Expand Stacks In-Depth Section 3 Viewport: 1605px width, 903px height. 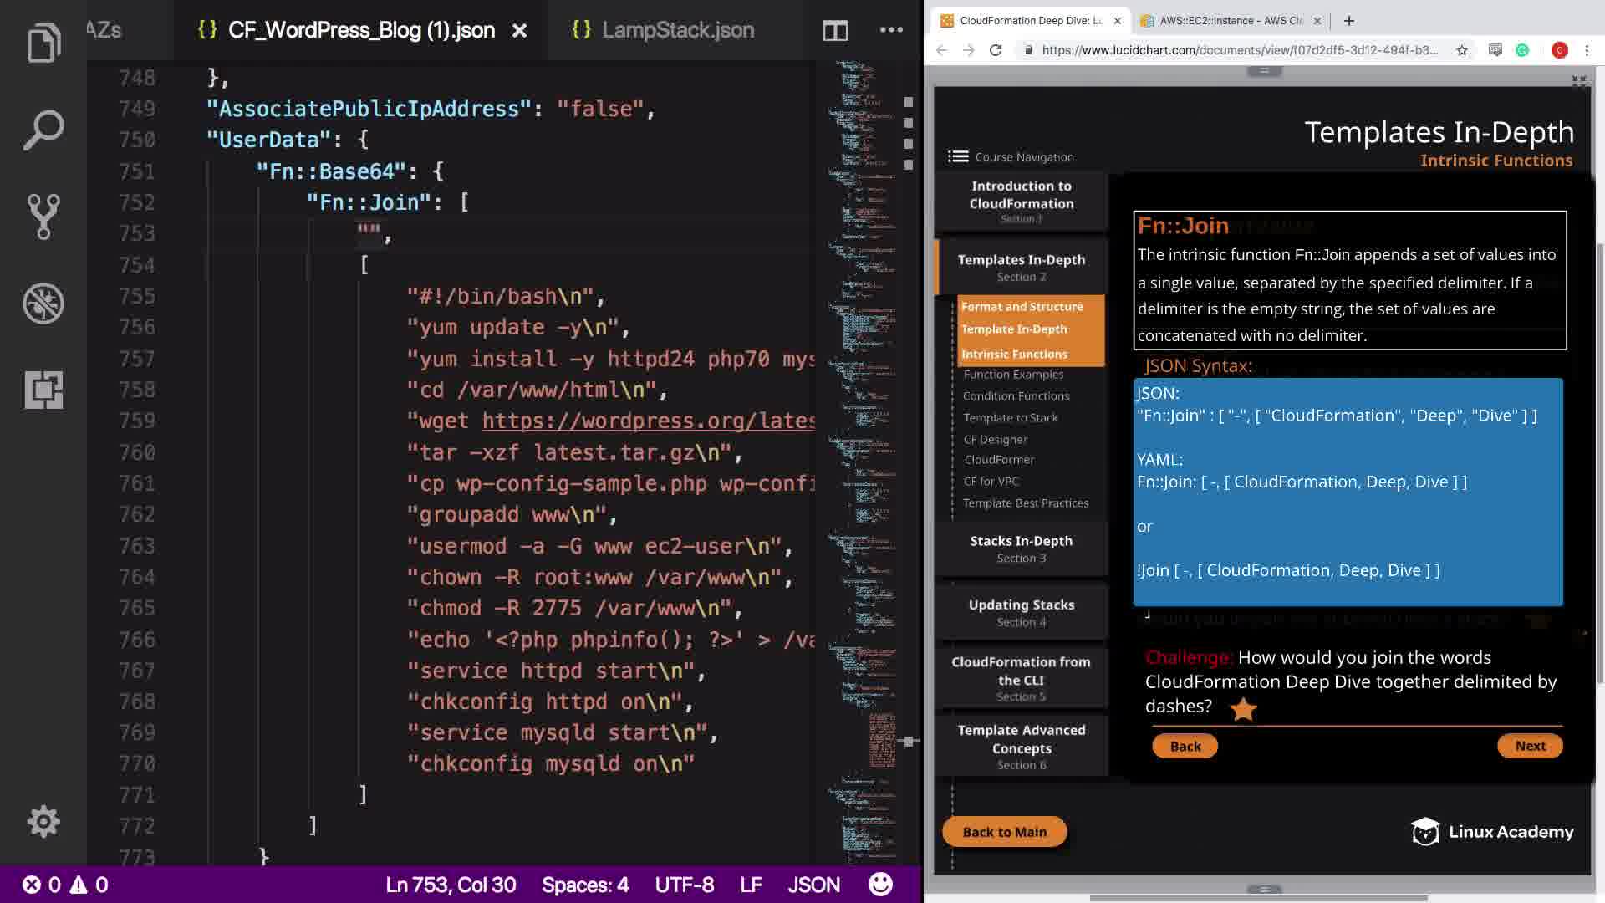point(1021,548)
